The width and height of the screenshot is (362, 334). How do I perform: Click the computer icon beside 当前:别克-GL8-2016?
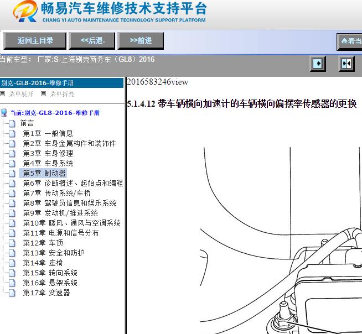click(4, 113)
